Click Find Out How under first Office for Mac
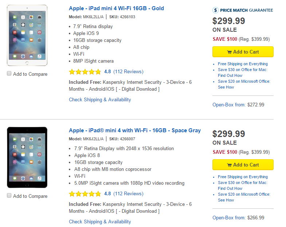This screenshot has width=286, height=227. (x=230, y=75)
